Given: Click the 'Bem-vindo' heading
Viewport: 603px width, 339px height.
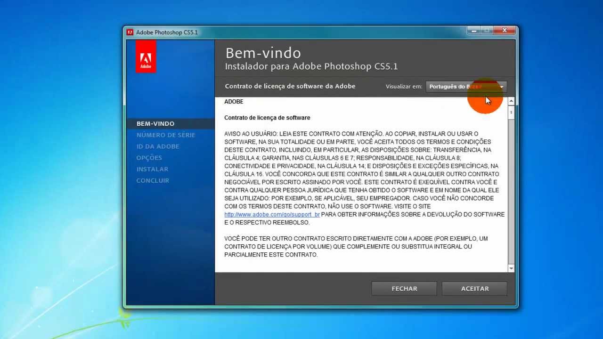Looking at the screenshot, I should [x=263, y=53].
